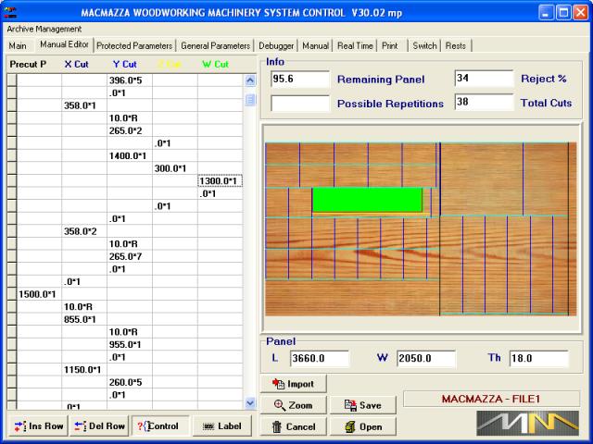Click the Control button

(x=160, y=425)
